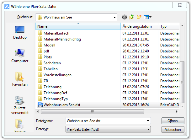
Task: Select the Zeichnung folder
Action: coord(52,87)
